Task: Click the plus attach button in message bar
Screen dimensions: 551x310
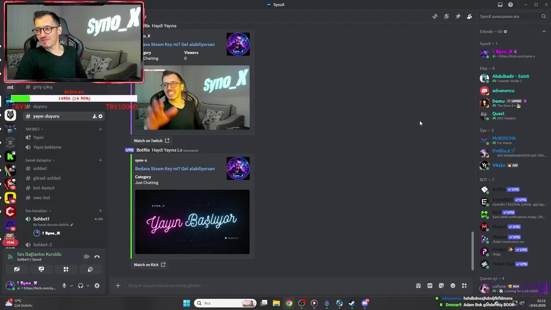Action: [x=118, y=285]
